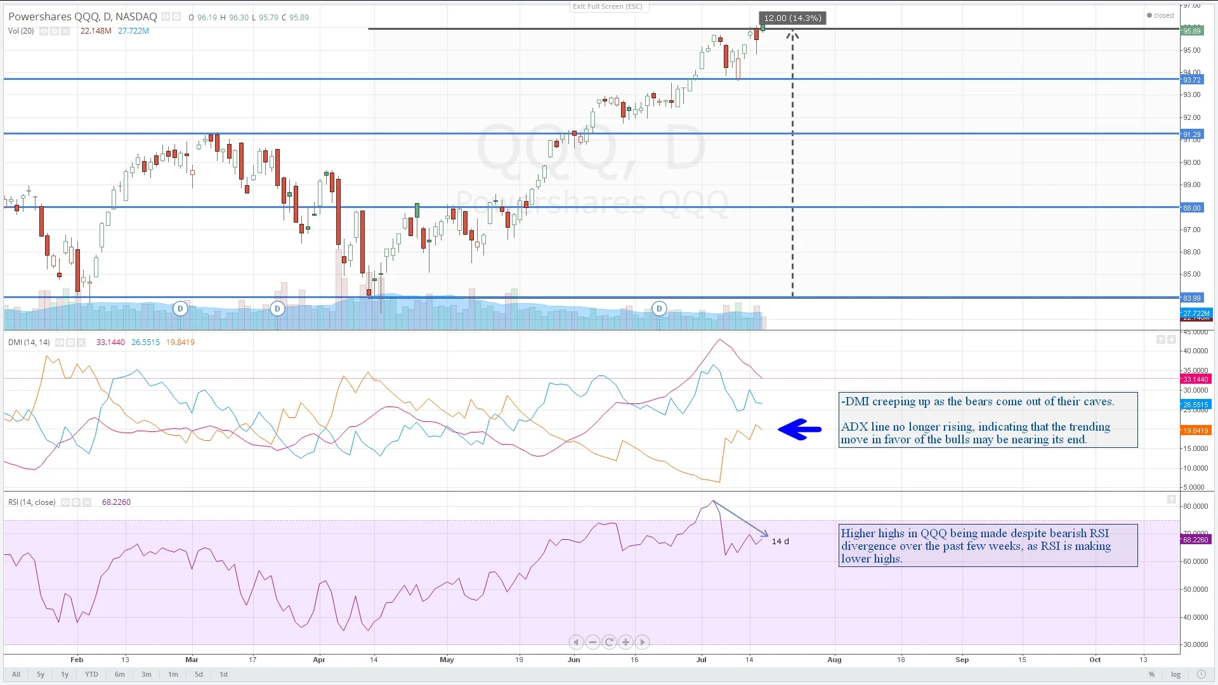Select the RSI divergence text annotation box
1218x685 pixels.
click(x=988, y=545)
